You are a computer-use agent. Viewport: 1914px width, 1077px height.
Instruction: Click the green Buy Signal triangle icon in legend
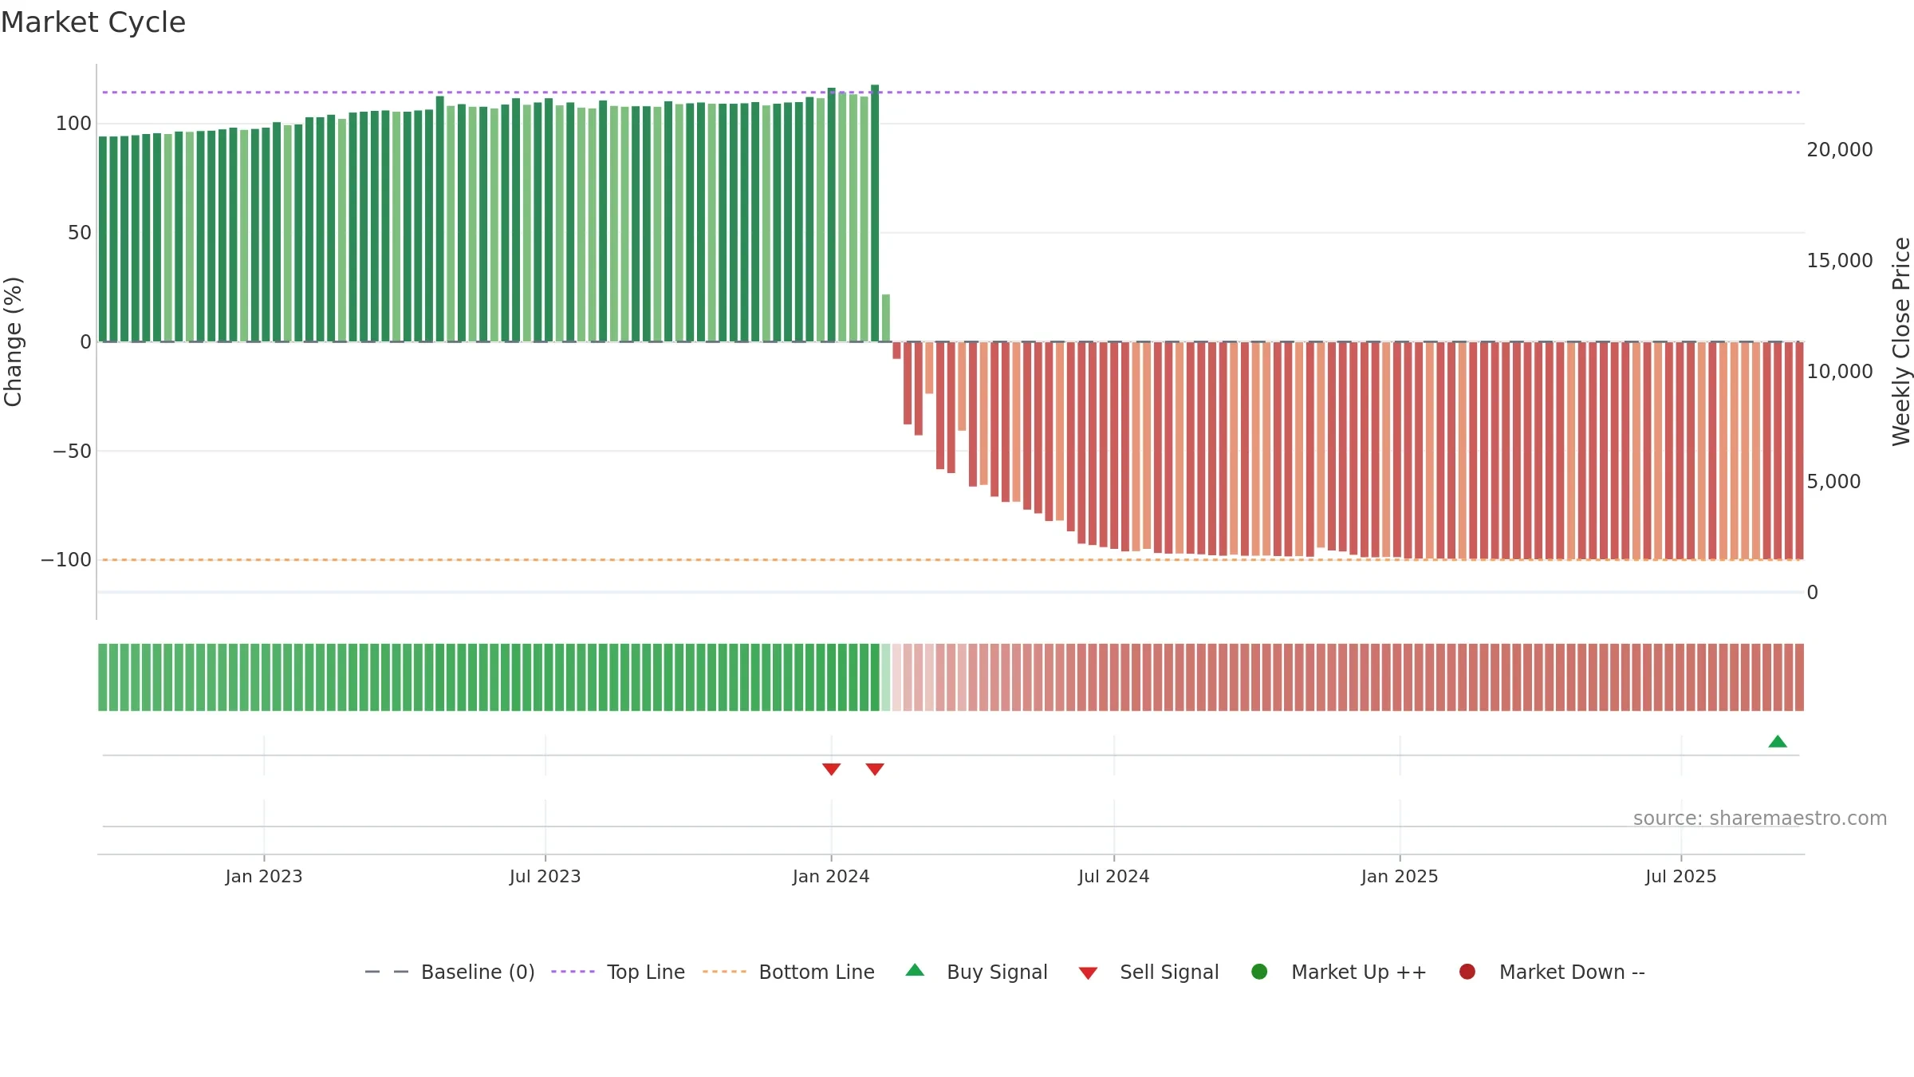point(915,970)
